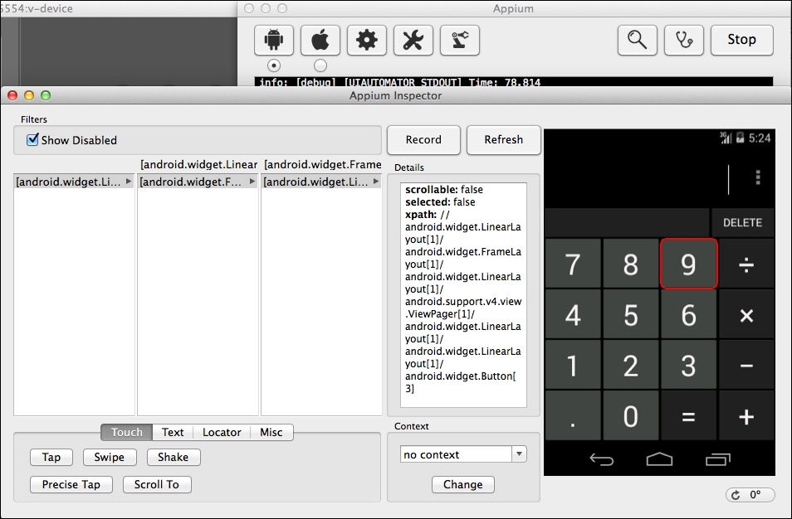792x519 pixels.
Task: Tap calculator key 4
Action: pos(573,315)
